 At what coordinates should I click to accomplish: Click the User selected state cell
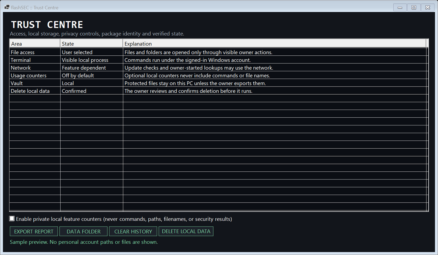click(x=92, y=52)
